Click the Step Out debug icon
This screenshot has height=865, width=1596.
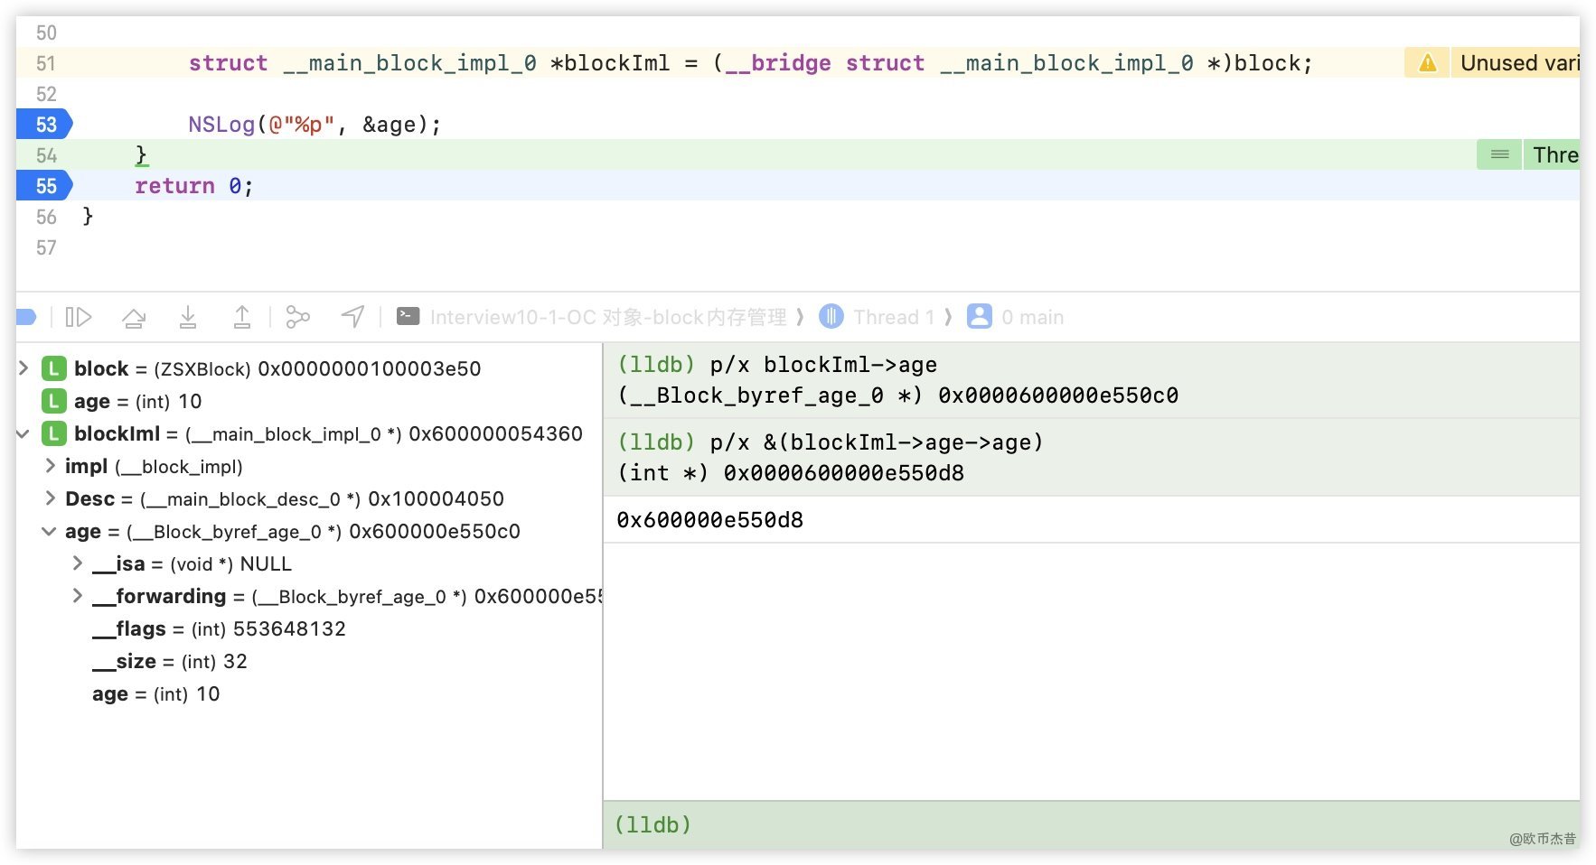tap(242, 317)
